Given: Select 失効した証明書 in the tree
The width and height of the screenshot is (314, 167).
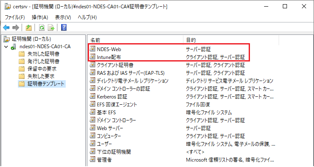Looking at the screenshot, I should (x=43, y=54).
